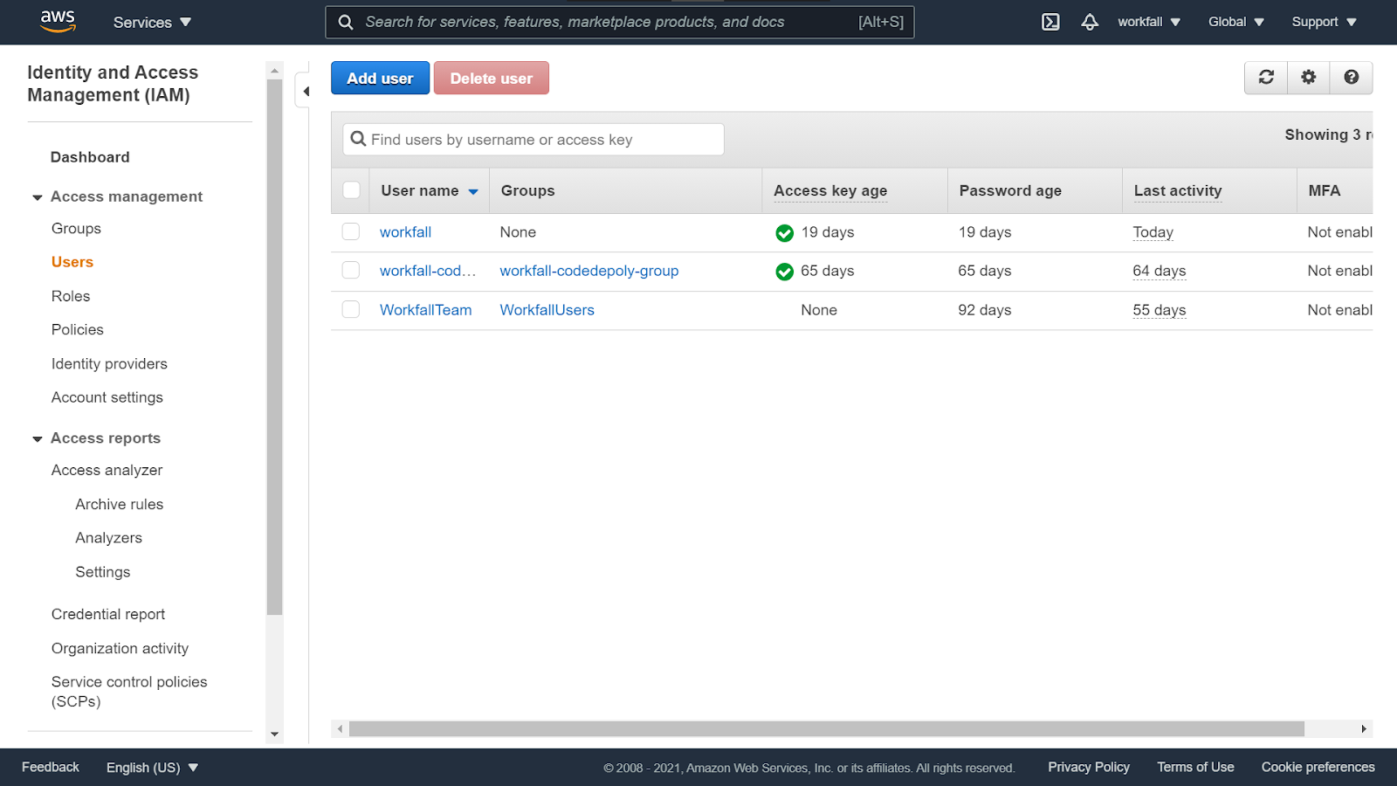Open Access analyzer in the sidebar
This screenshot has width=1397, height=786.
click(x=107, y=470)
